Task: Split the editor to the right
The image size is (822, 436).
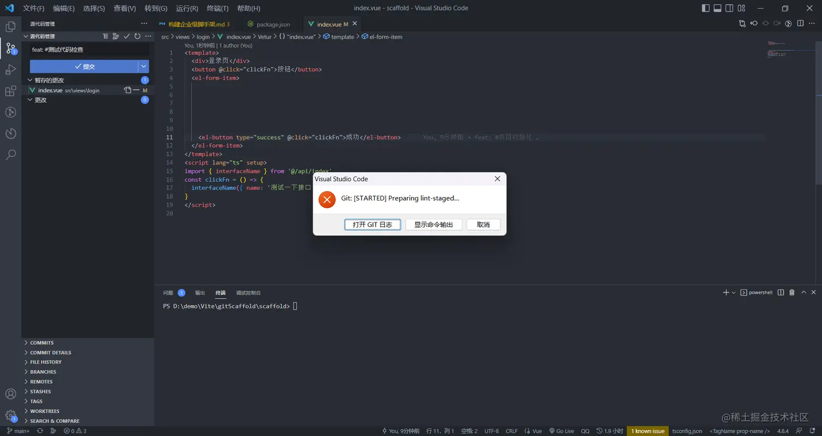Action: pos(800,24)
